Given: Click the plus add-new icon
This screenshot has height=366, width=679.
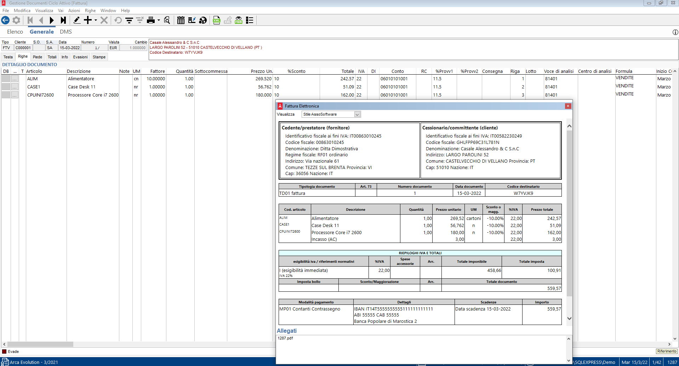Looking at the screenshot, I should (88, 20).
